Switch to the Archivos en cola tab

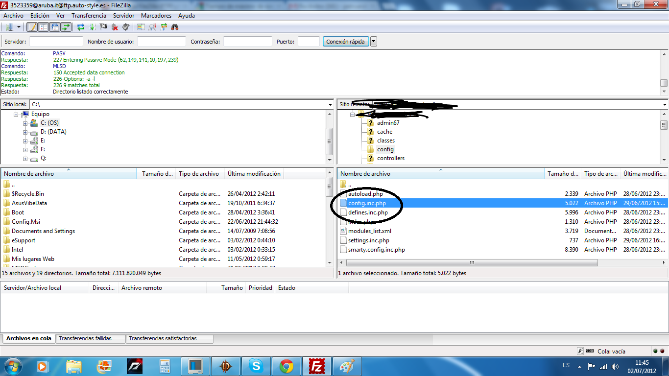coord(28,339)
